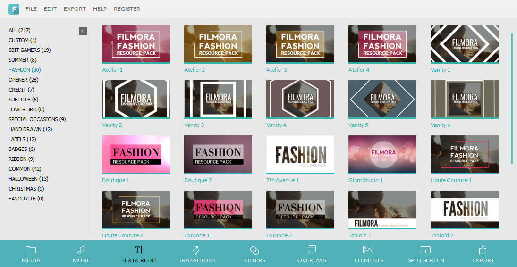The width and height of the screenshot is (517, 267).
Task: Choose the Vanity 2 hexagon thumbnail
Action: [x=136, y=99]
